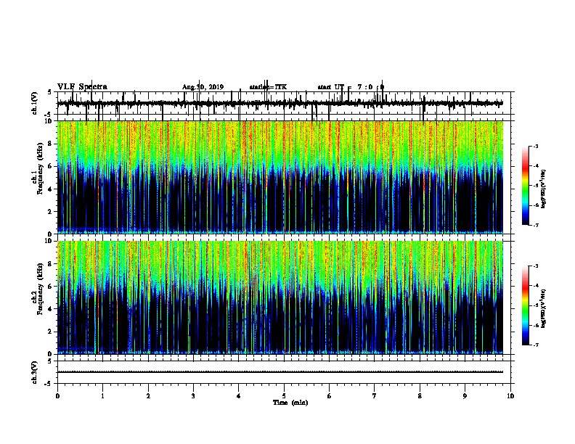The height and width of the screenshot is (444, 575).
Task: Click the "-5" tick on ch.1 color bar
Action: tap(536, 186)
